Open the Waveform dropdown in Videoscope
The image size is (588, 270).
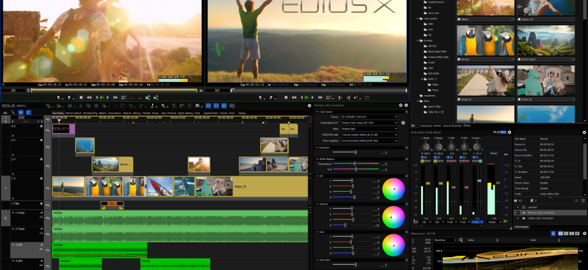click(x=445, y=240)
